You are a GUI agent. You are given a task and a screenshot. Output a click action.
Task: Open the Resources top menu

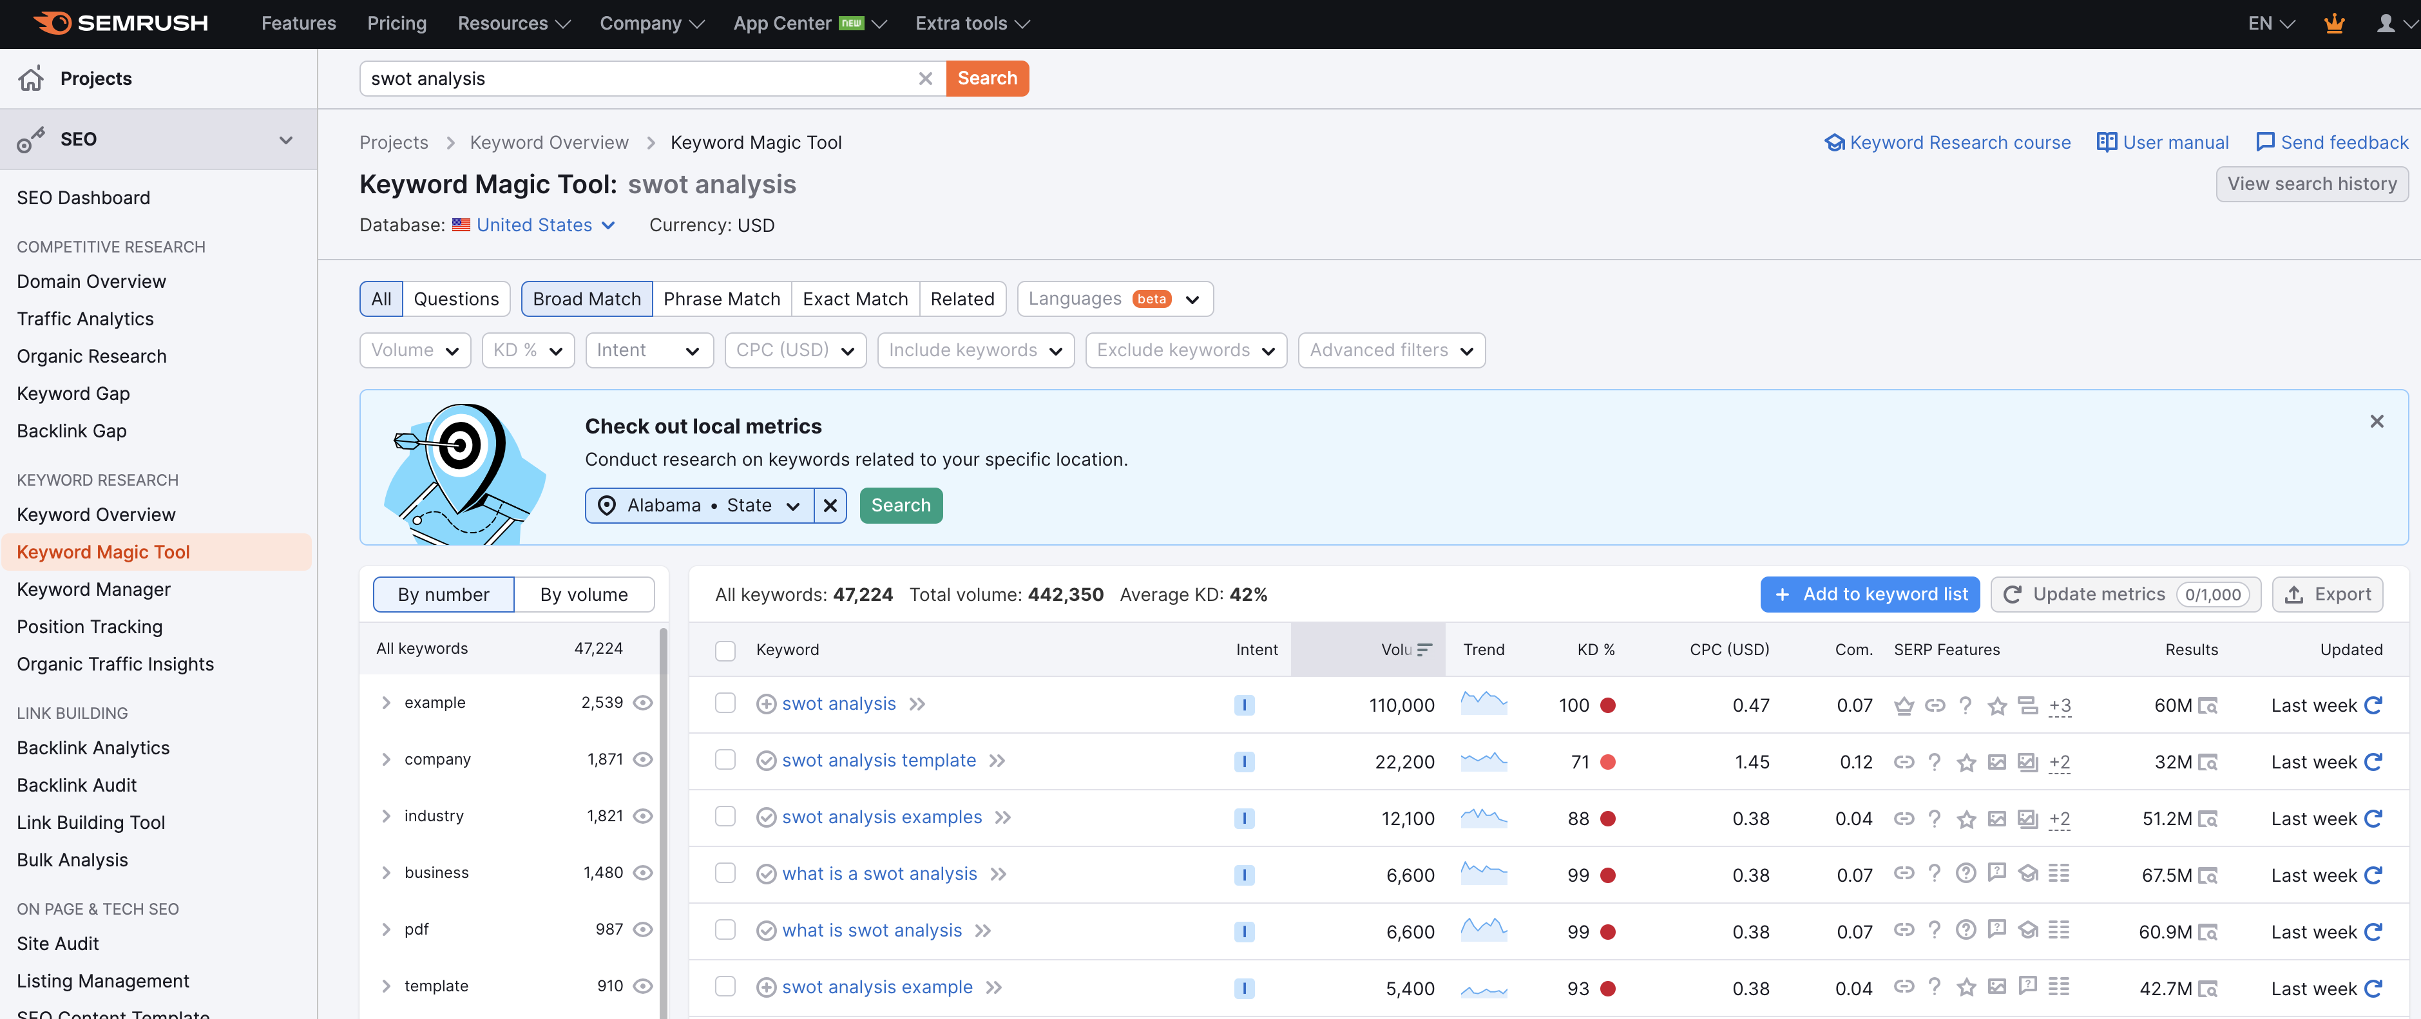pyautogui.click(x=513, y=23)
